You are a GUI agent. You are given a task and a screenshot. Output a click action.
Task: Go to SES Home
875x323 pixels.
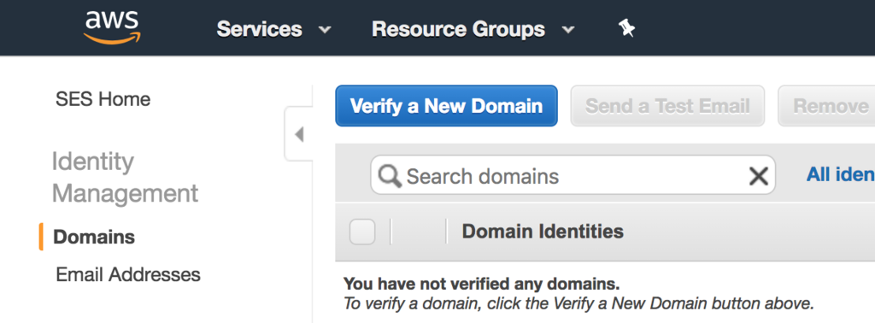(103, 99)
